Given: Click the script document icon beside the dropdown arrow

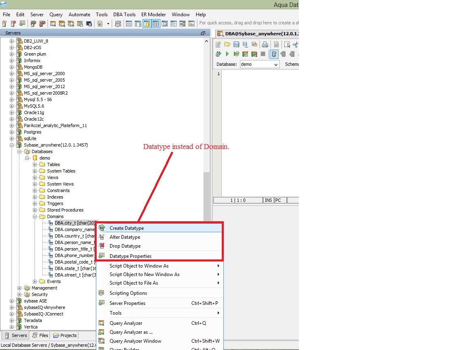Looking at the screenshot, I should coord(100,24).
